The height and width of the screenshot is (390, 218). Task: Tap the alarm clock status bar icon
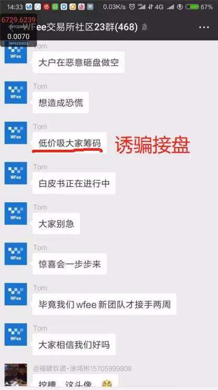pos(132,7)
